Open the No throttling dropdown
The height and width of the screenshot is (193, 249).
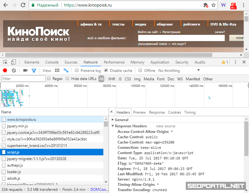click(x=179, y=71)
